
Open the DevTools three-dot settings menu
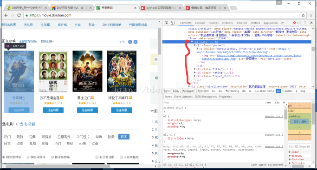(x=305, y=23)
